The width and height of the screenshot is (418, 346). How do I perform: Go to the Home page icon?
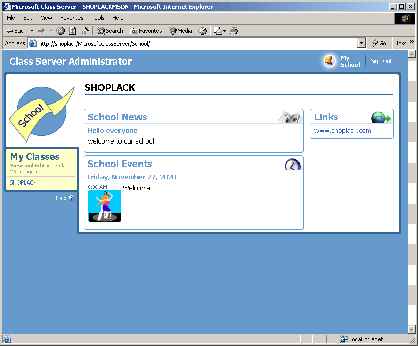pos(85,31)
